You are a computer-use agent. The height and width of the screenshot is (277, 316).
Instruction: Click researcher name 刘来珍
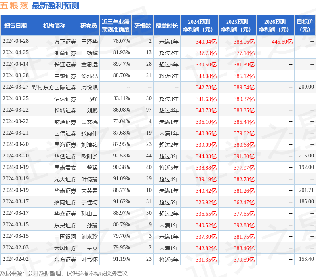89,237
